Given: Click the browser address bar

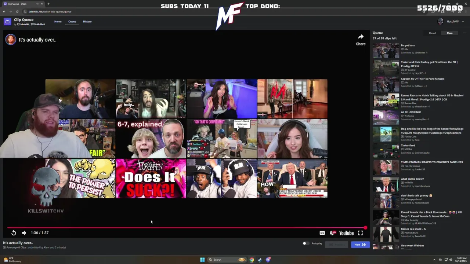Looking at the screenshot, I should coord(220,11).
